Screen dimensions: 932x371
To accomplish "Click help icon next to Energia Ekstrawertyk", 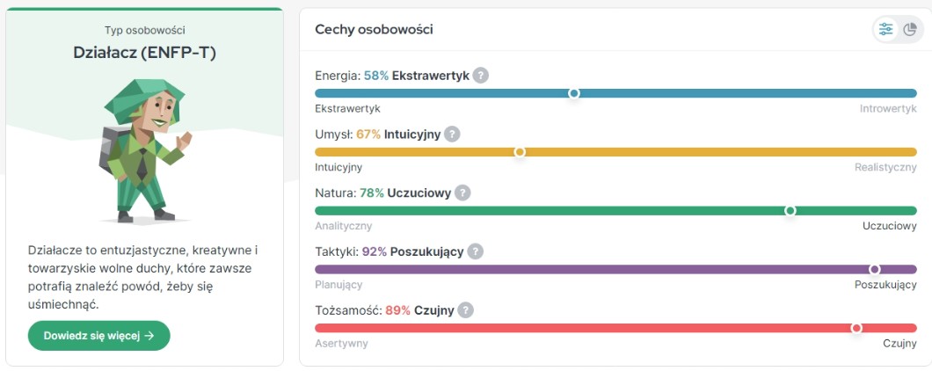I will click(x=480, y=76).
